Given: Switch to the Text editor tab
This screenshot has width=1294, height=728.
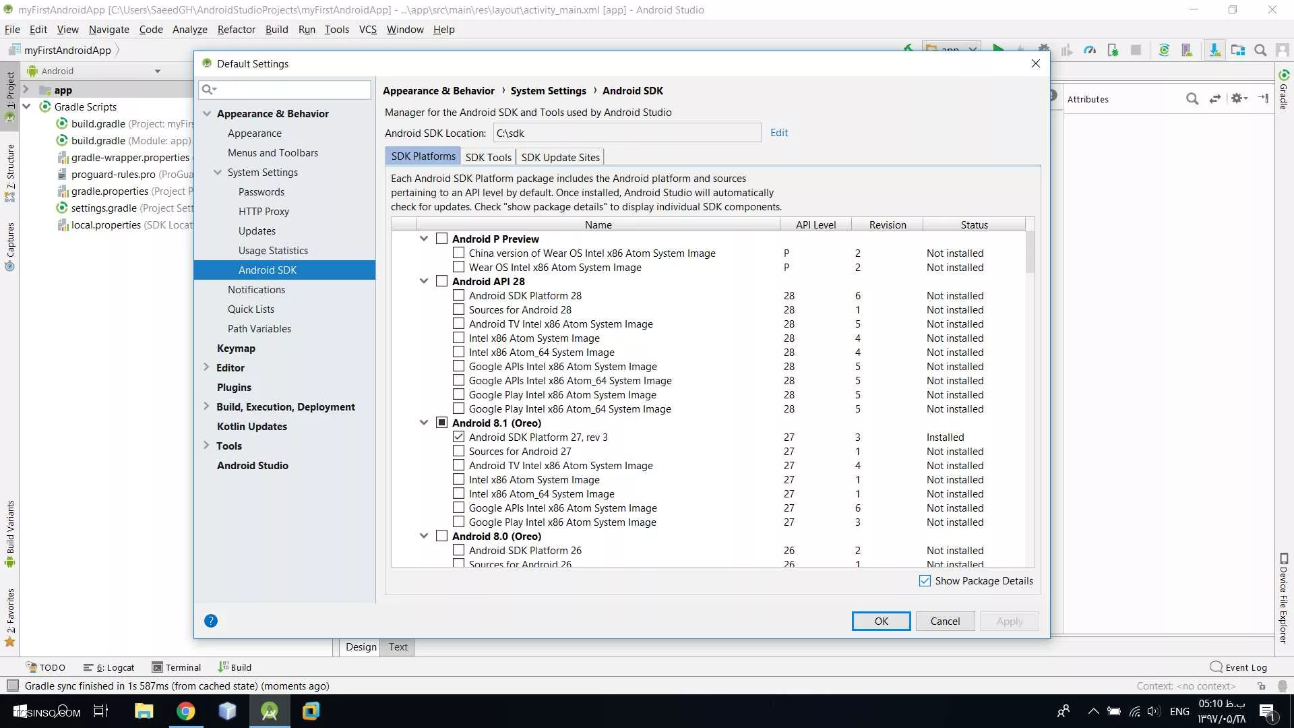Looking at the screenshot, I should pos(398,647).
